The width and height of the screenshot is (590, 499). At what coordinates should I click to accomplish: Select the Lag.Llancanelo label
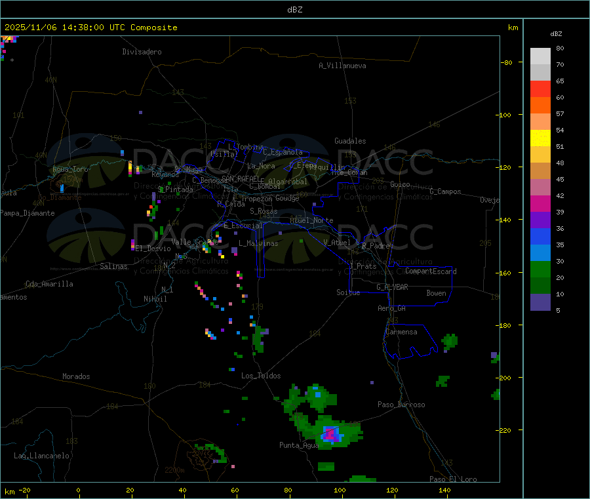42,456
